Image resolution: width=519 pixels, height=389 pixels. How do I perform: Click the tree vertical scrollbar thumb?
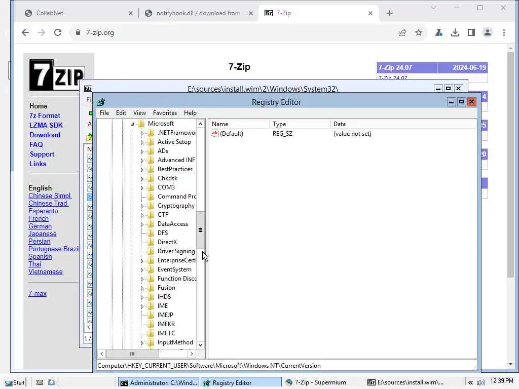pyautogui.click(x=200, y=230)
